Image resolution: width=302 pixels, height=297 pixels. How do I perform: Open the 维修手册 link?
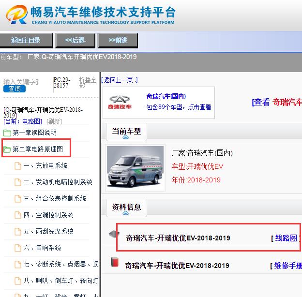pos(288,266)
